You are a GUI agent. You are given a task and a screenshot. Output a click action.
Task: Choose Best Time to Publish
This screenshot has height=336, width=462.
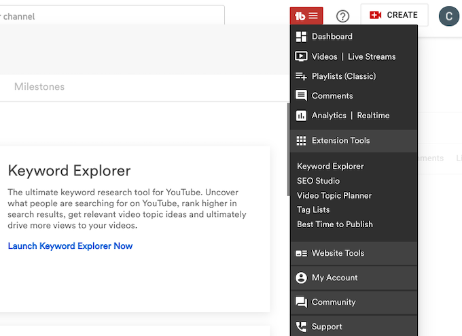[334, 224]
